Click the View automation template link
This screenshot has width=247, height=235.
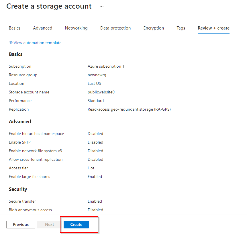pos(38,43)
